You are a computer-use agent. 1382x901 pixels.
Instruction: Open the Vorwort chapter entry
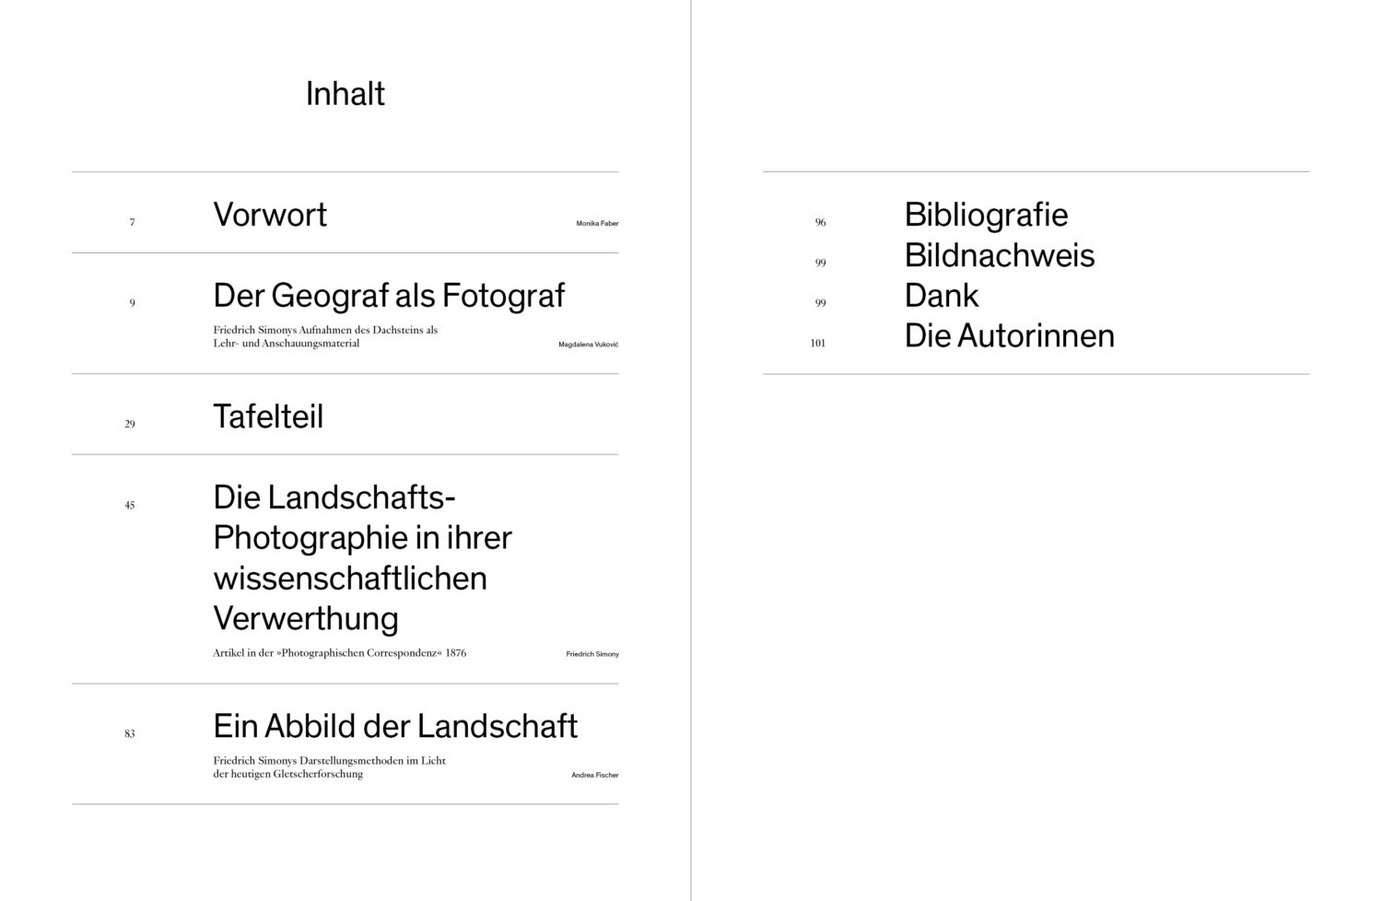pyautogui.click(x=270, y=215)
